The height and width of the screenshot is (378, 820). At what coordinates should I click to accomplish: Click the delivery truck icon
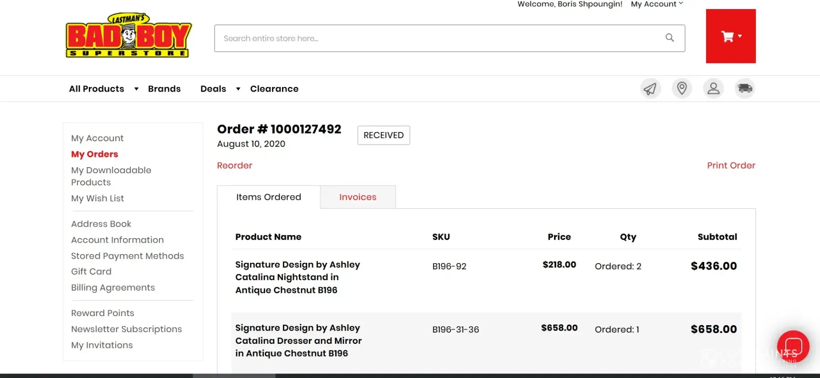tap(745, 88)
